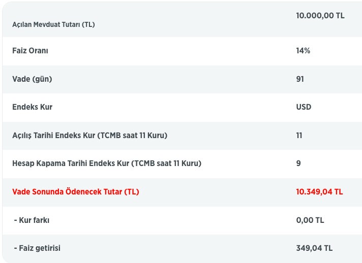This screenshot has width=362, height=263.
Task: Click the red Vade Sonunda Ödenecek Tutar label
Action: (x=75, y=192)
